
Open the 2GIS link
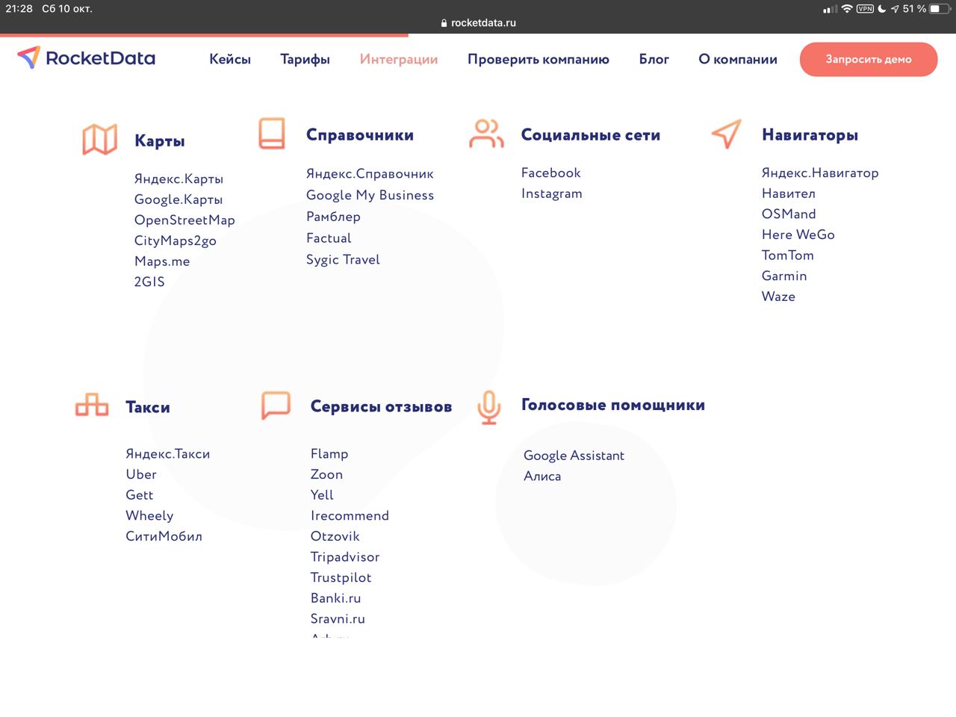[x=149, y=282]
